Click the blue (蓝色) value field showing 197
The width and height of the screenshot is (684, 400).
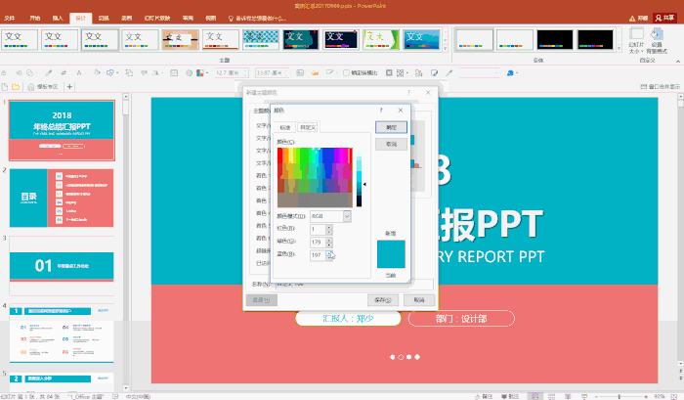pyautogui.click(x=318, y=254)
